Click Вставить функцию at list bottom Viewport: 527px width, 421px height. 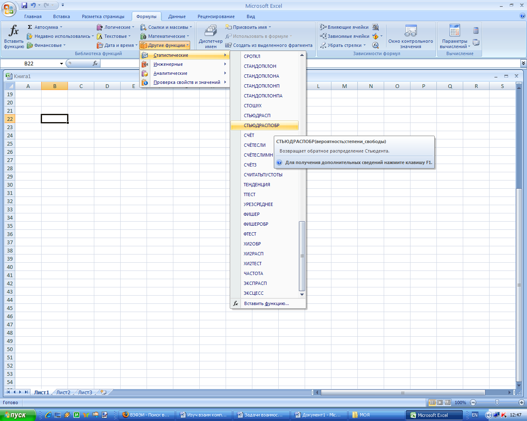coord(268,303)
